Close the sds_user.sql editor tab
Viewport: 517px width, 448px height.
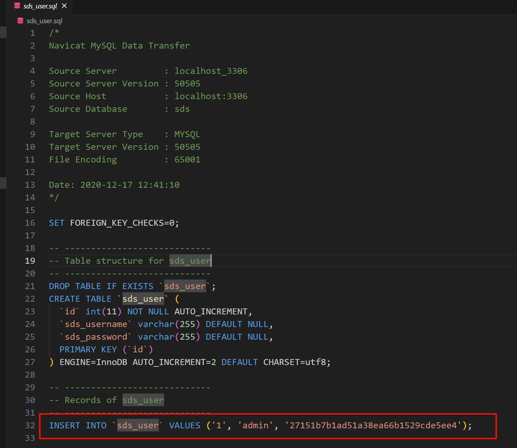click(x=64, y=6)
